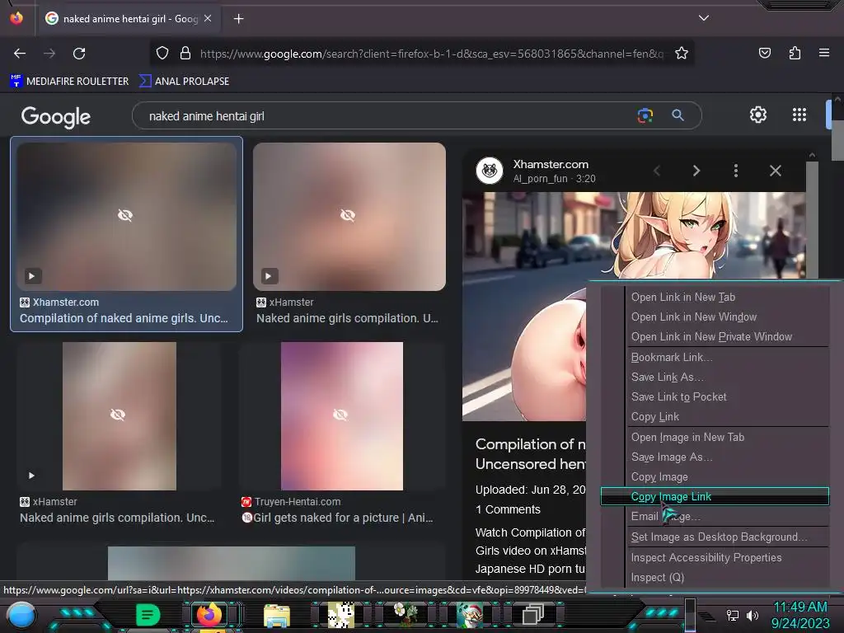Open the Extensions puzzle icon
This screenshot has width=844, height=633.
[795, 53]
